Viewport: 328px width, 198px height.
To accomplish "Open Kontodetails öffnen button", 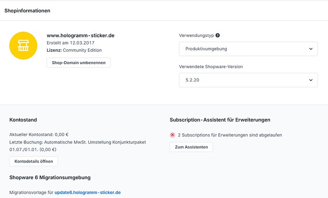I will (34, 162).
